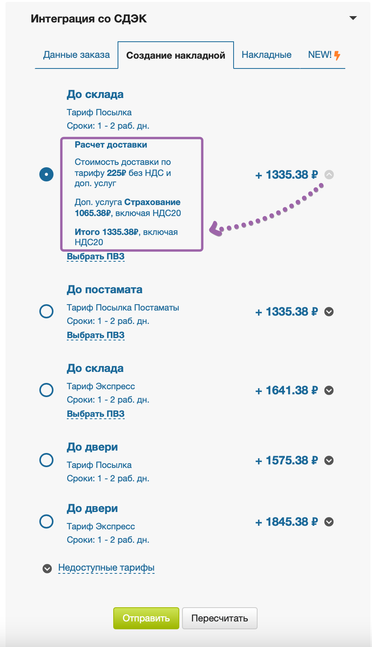Click Выбрать ПВЗ under Тариф Экспресс

96,414
